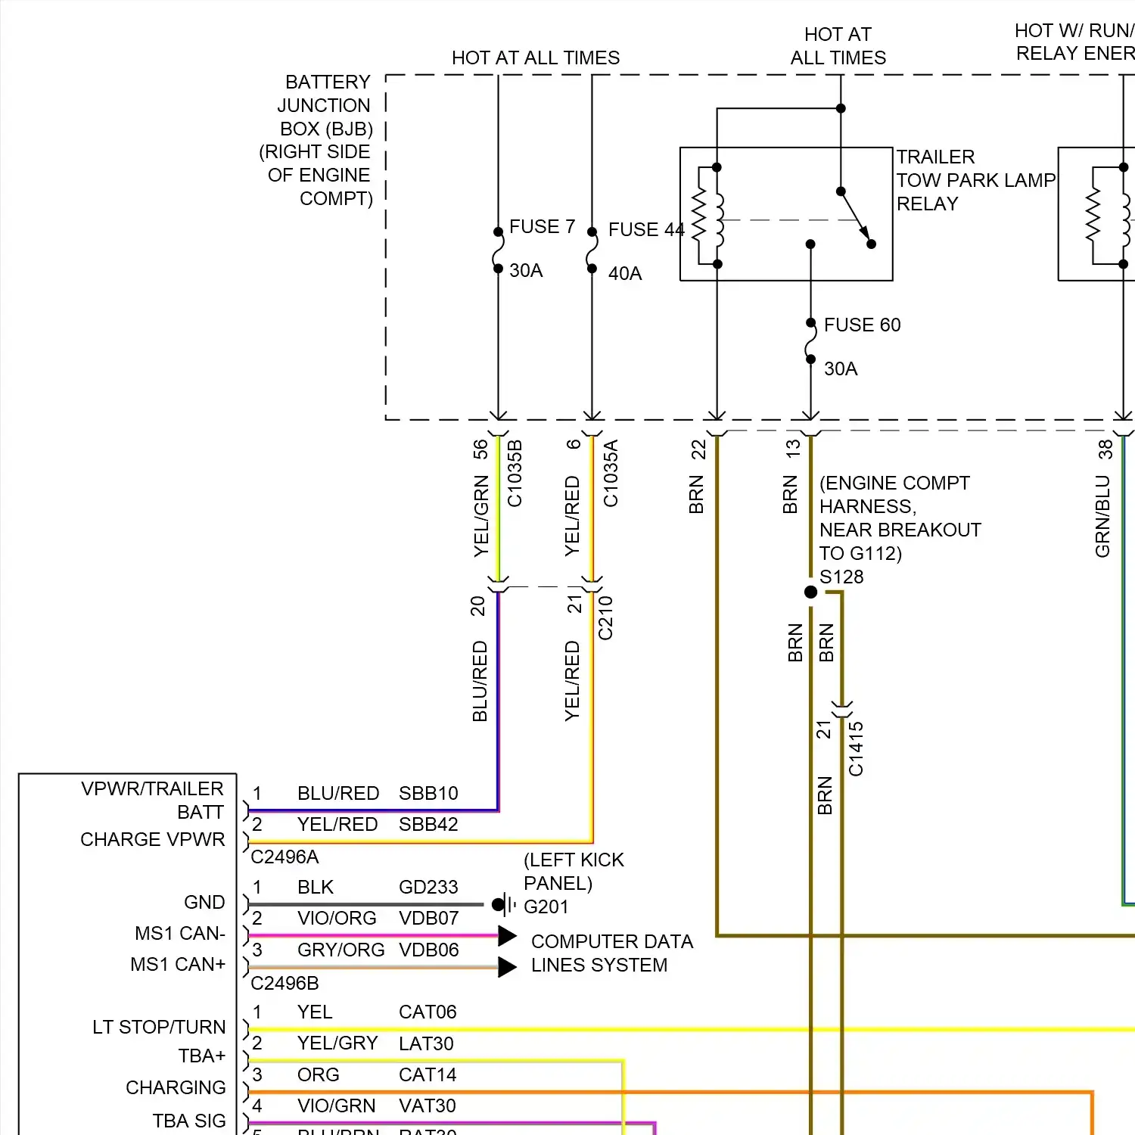Click the 40A rating under FUSE 44
This screenshot has height=1135, width=1135.
[625, 273]
